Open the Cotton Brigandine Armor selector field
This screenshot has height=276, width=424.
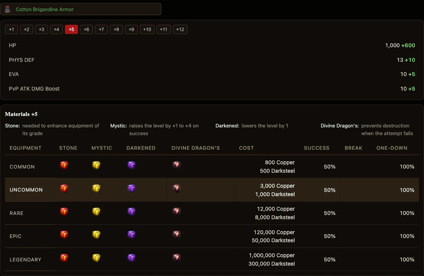[x=81, y=9]
